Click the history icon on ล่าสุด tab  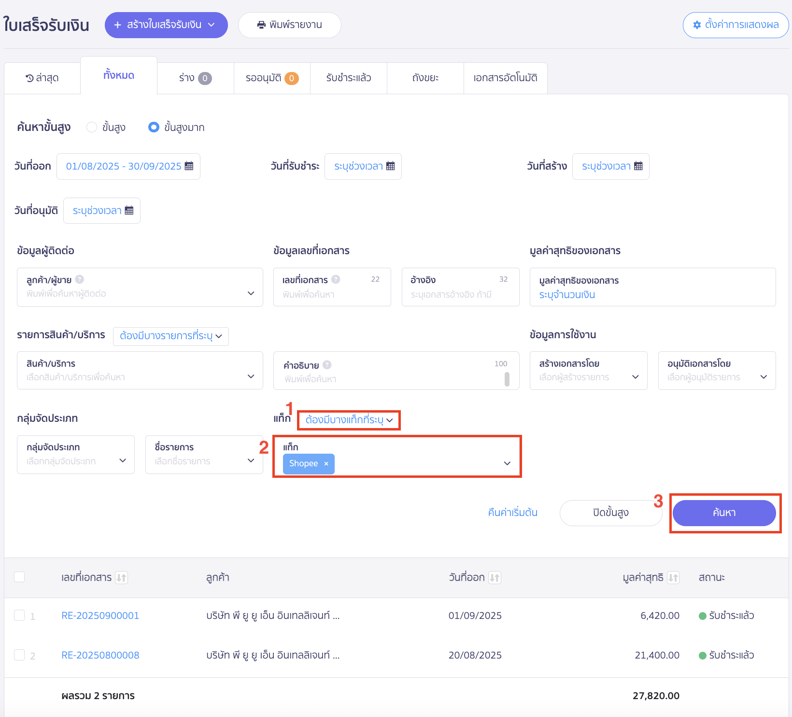pyautogui.click(x=30, y=78)
